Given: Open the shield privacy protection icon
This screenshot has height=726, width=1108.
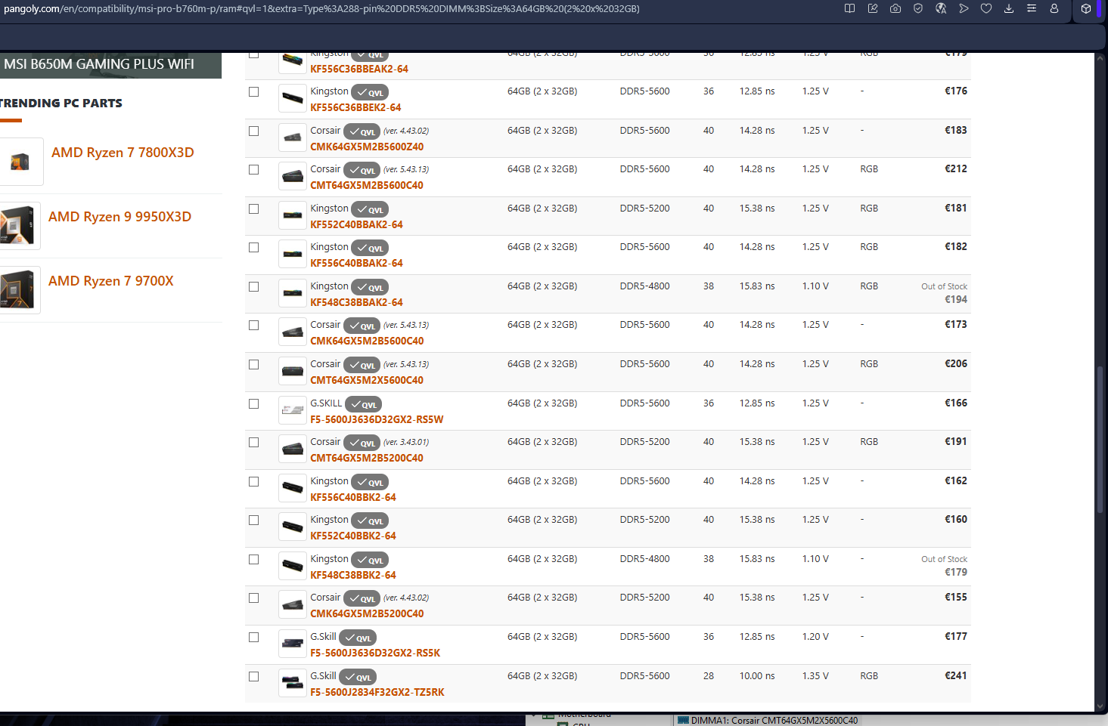Looking at the screenshot, I should point(918,8).
